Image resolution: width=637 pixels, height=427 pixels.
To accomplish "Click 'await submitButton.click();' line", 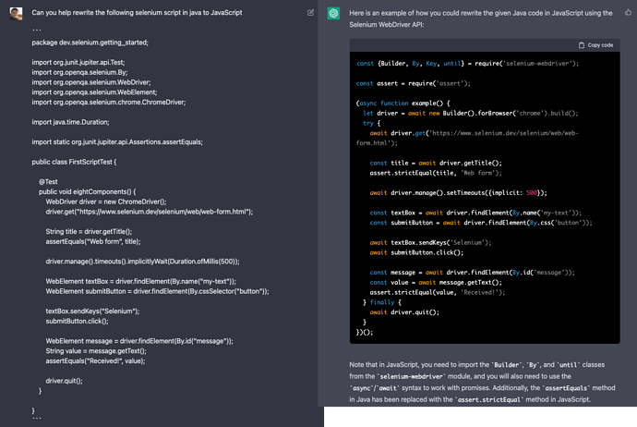I will pyautogui.click(x=416, y=253).
